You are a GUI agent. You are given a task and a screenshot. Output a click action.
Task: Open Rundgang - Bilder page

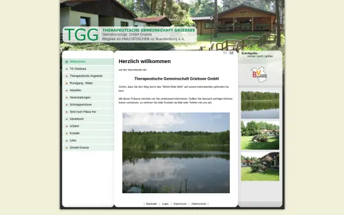(x=88, y=83)
